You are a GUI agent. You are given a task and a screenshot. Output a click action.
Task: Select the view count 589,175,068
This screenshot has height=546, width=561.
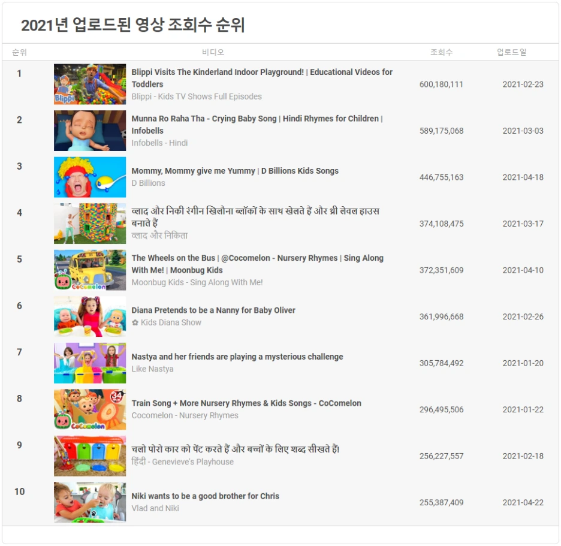pos(441,131)
